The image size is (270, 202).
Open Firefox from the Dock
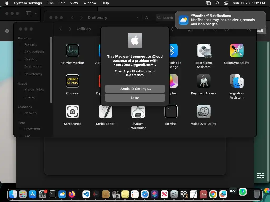(72, 194)
